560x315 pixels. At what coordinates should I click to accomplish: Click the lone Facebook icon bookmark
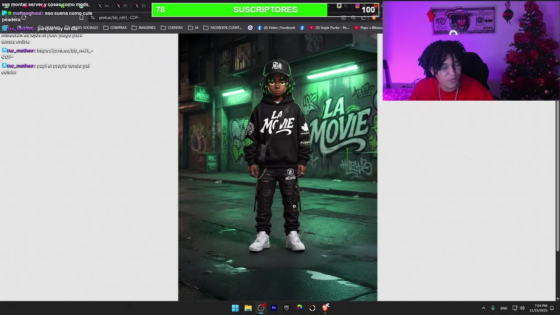pos(302,28)
